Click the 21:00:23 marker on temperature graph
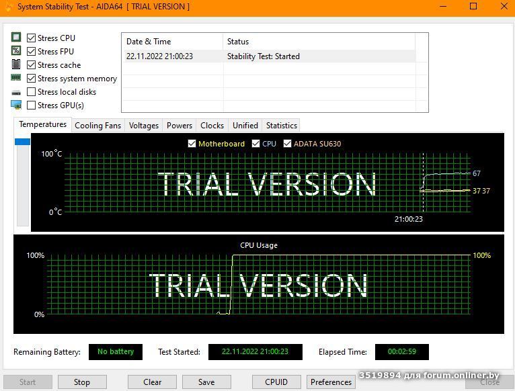Image resolution: width=515 pixels, height=391 pixels. click(x=409, y=219)
